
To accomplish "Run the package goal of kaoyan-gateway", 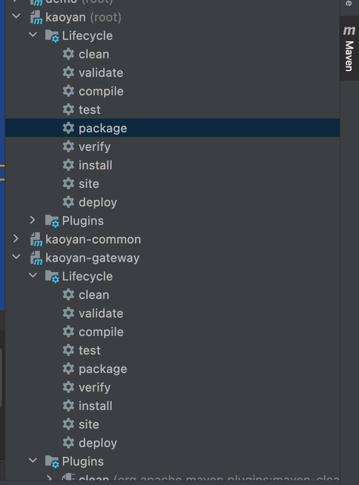I will click(103, 369).
